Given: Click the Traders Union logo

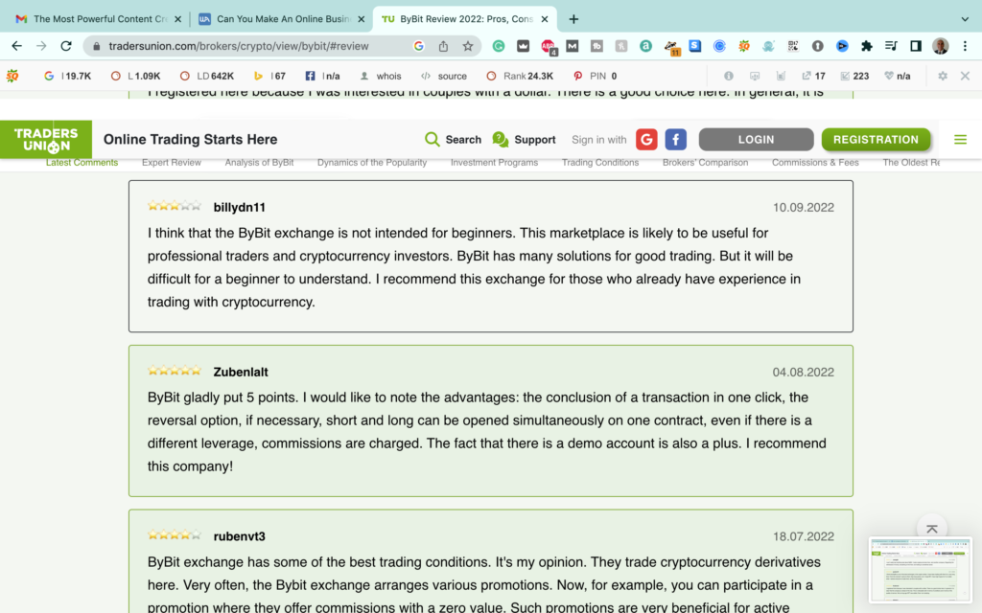Looking at the screenshot, I should (x=46, y=140).
